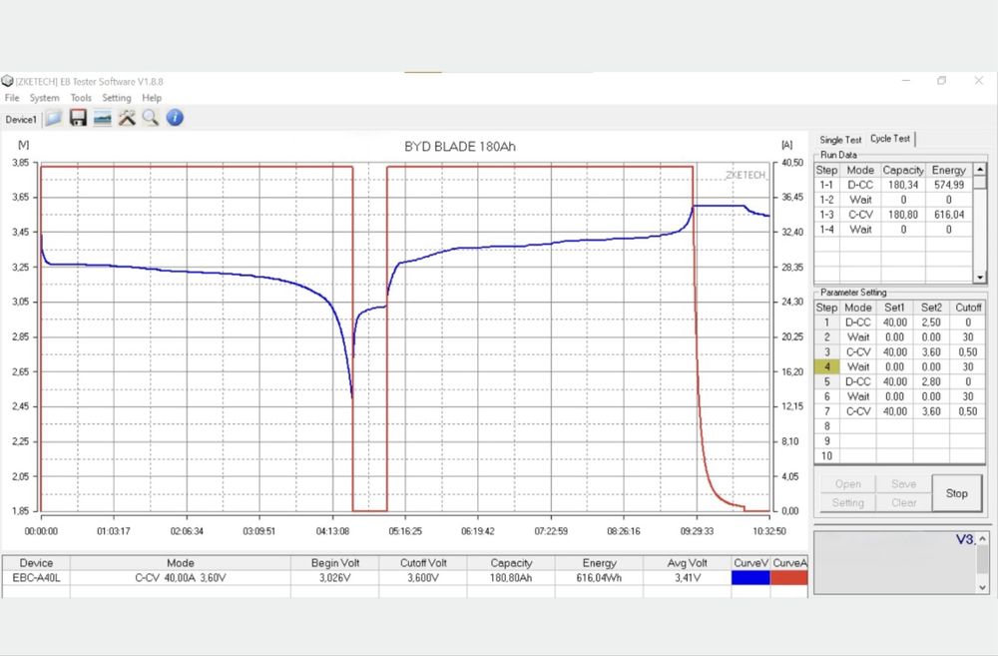Image resolution: width=998 pixels, height=656 pixels.
Task: Open the Tools menu
Action: (81, 98)
